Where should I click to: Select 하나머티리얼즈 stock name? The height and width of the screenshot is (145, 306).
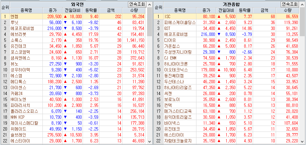coord(178,88)
